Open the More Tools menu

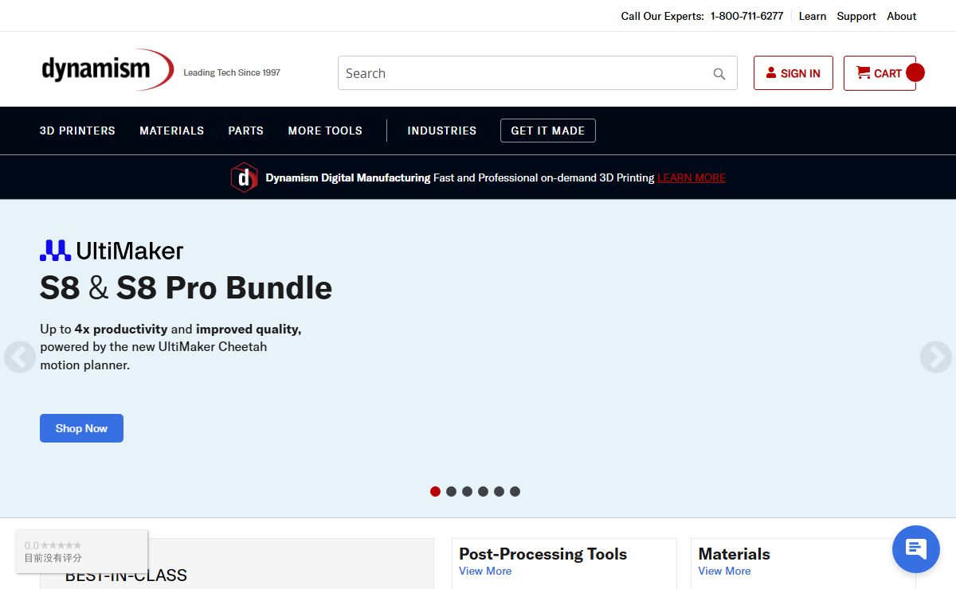coord(325,131)
